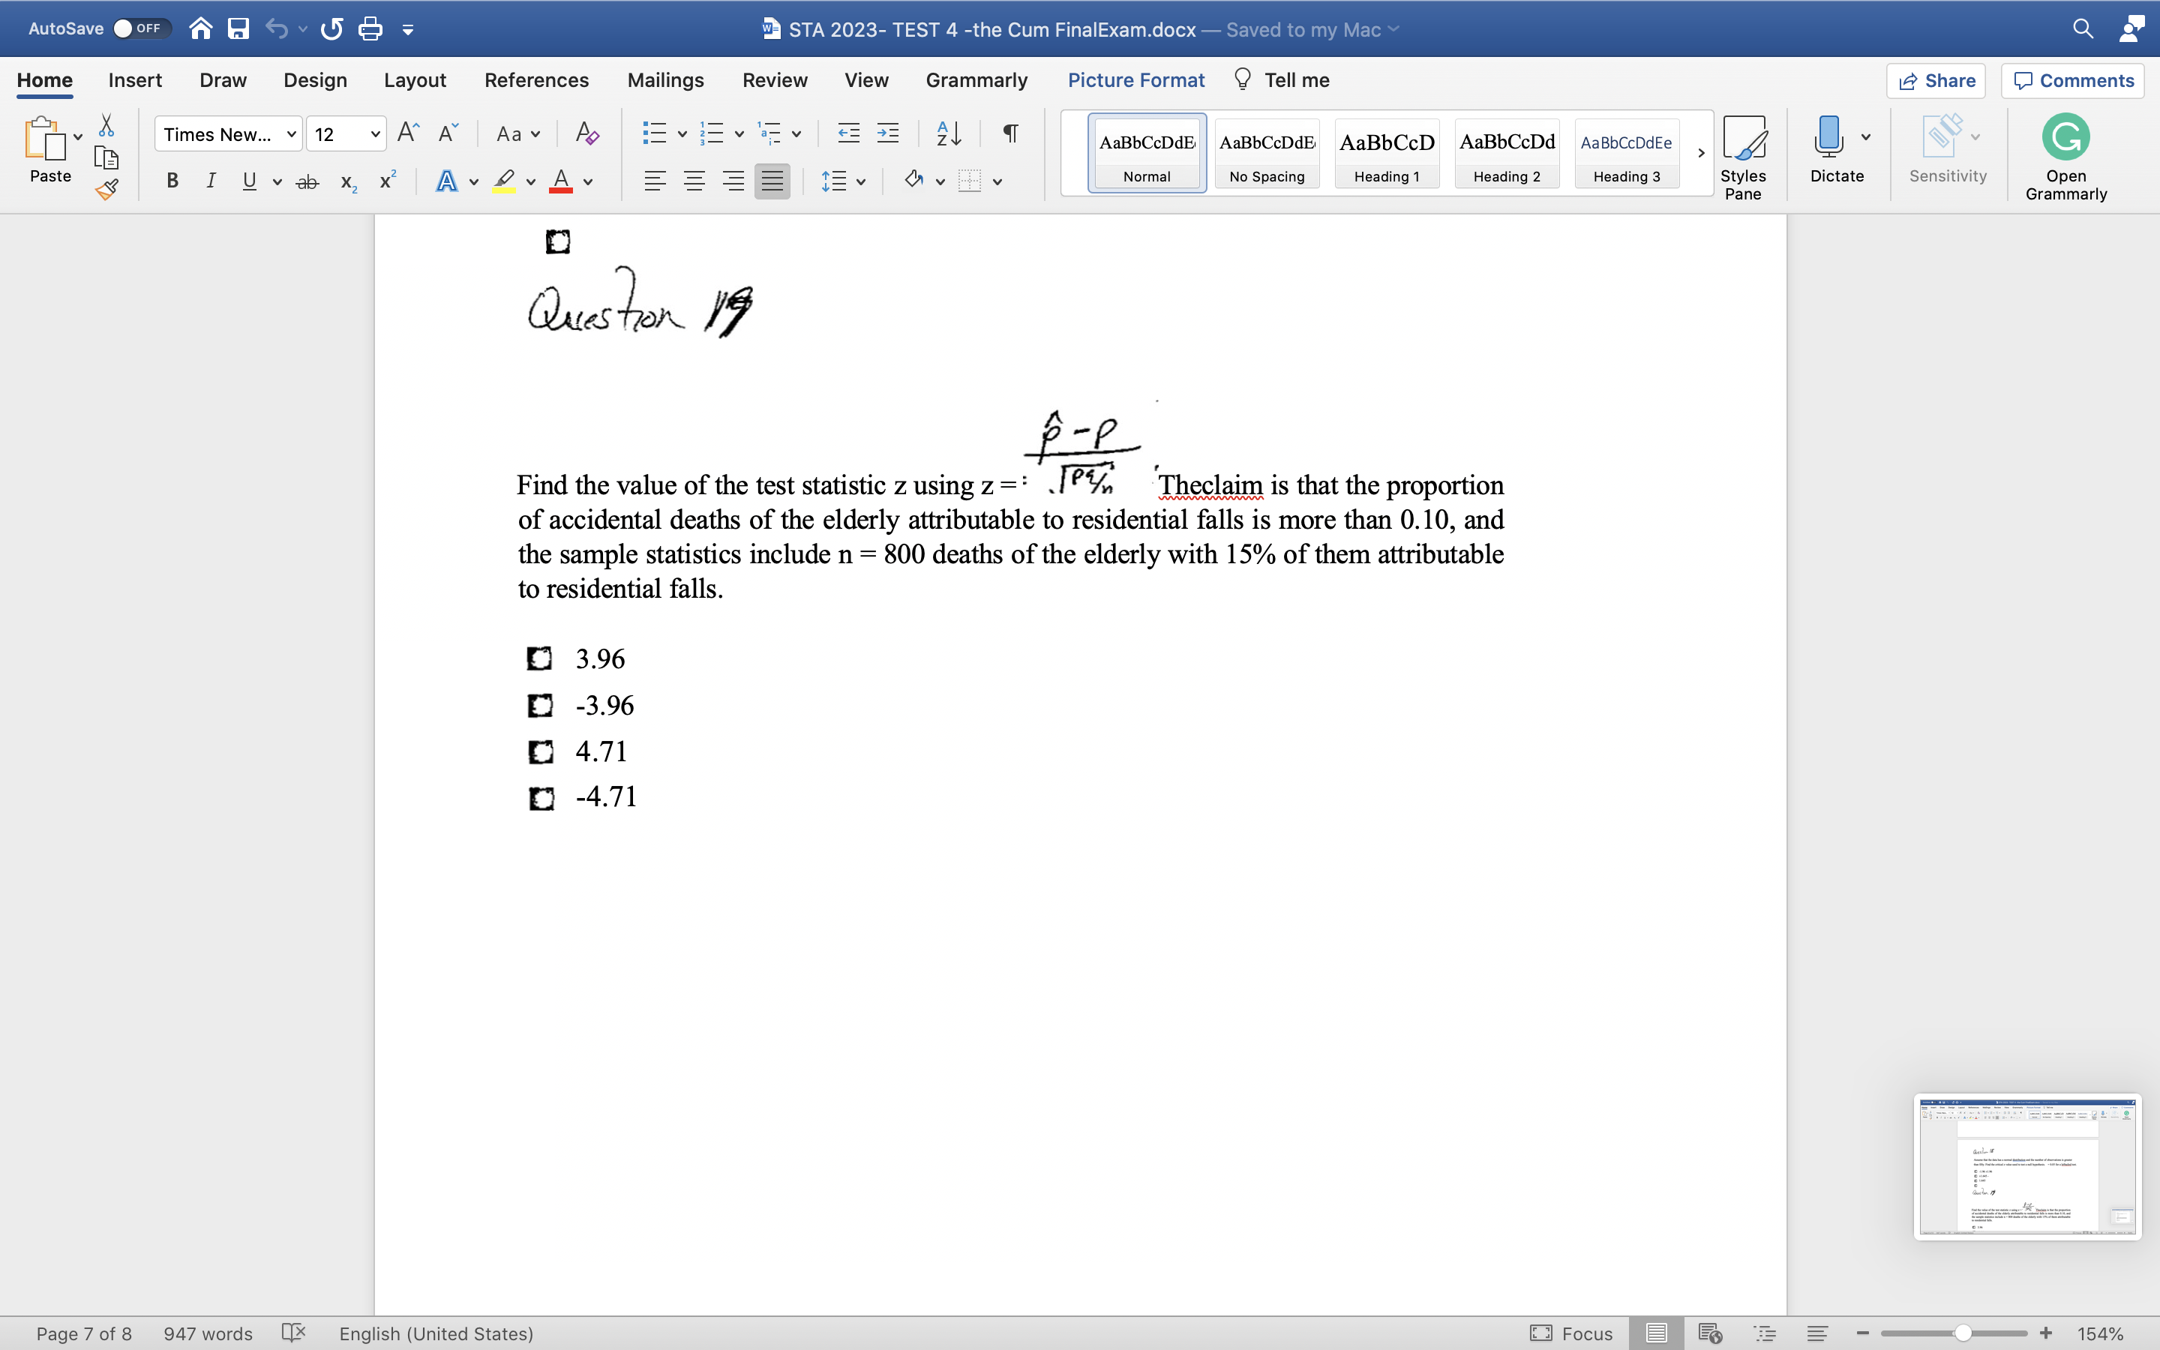Toggle subscript formatting

[346, 182]
